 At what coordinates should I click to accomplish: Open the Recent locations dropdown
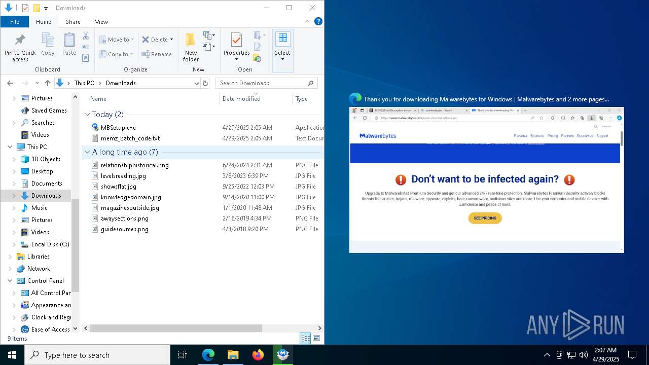tap(37, 83)
